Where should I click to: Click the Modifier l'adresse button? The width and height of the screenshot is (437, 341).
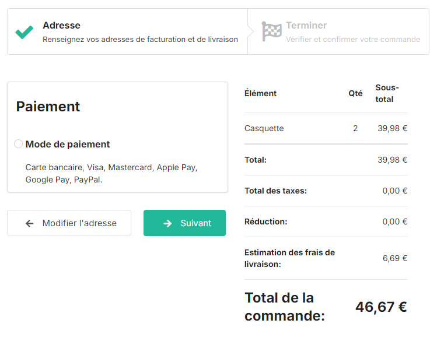(69, 223)
